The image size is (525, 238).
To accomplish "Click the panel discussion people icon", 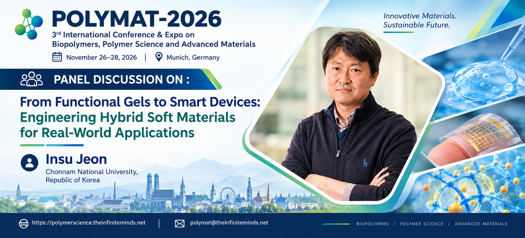I will pos(31,79).
